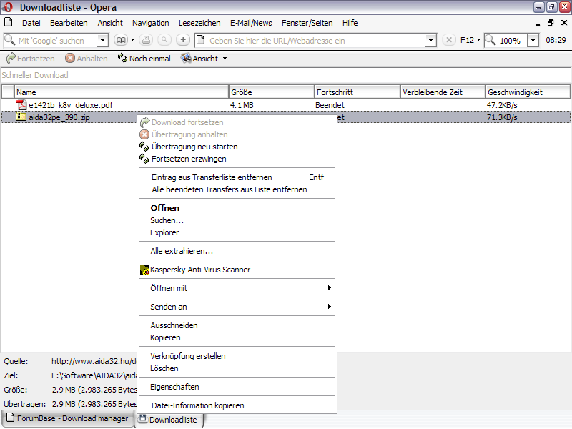
Task: Open the Google search engine dropdown arrow
Action: 102,40
